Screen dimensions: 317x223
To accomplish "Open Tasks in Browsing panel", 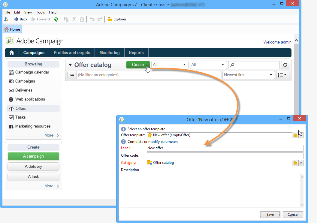I will click(33, 117).
